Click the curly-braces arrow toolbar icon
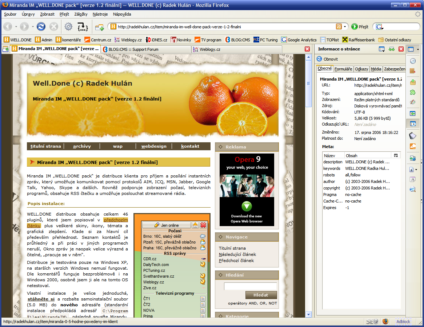 [83, 27]
